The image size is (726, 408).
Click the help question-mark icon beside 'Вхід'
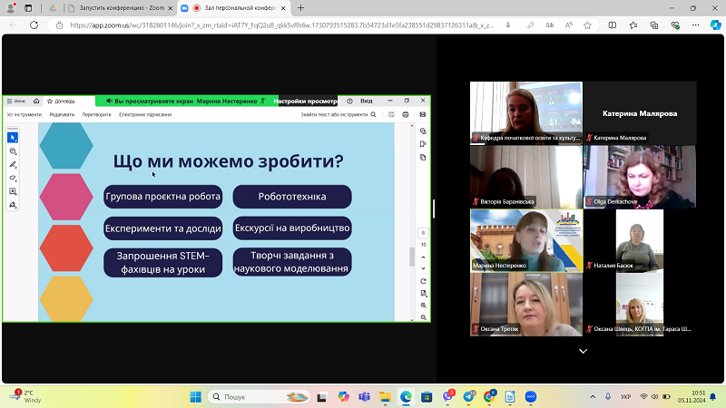(349, 101)
